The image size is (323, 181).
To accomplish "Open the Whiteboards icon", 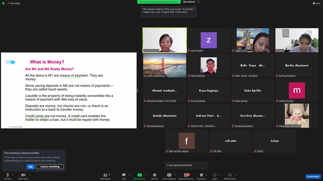I will click(x=230, y=175).
